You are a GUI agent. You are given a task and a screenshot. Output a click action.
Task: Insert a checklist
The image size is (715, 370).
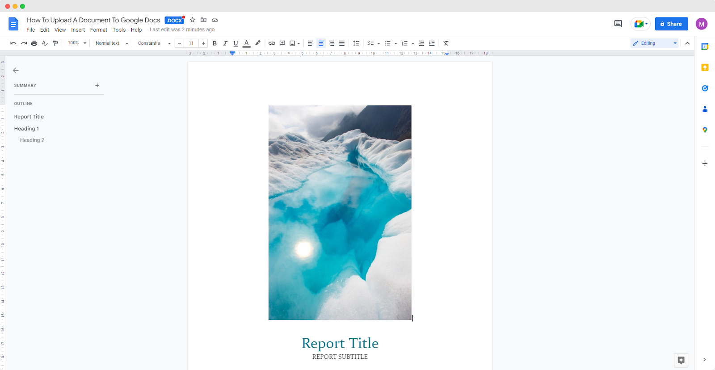point(370,43)
